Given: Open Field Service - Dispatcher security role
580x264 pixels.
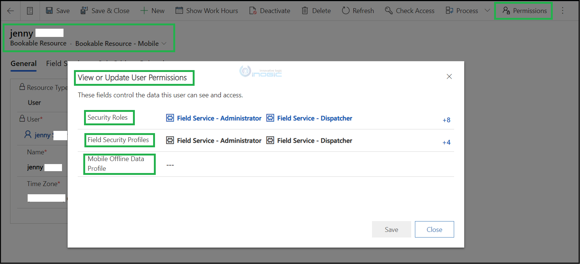Looking at the screenshot, I should (x=314, y=118).
